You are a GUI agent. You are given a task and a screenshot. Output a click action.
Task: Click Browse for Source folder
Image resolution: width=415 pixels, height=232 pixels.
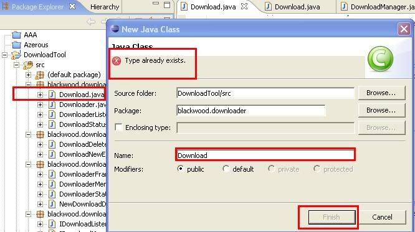pos(381,93)
